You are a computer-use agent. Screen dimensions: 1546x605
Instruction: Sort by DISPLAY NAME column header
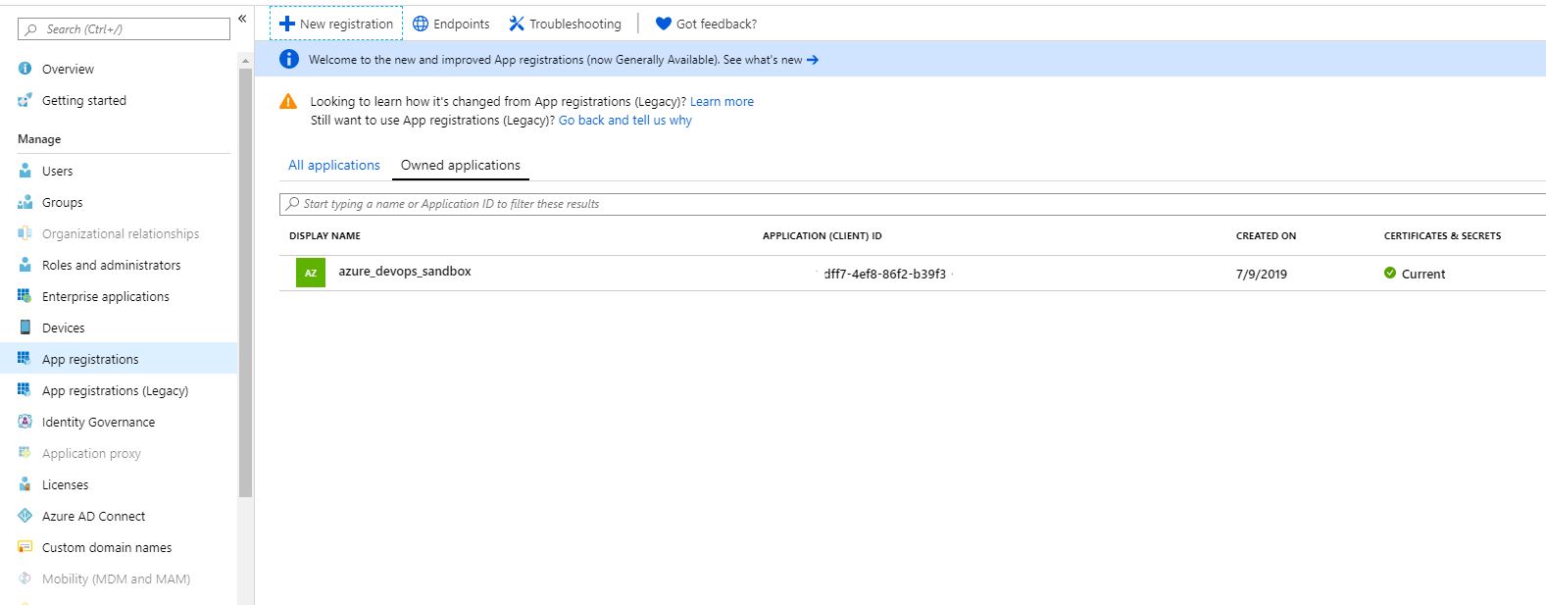[324, 235]
